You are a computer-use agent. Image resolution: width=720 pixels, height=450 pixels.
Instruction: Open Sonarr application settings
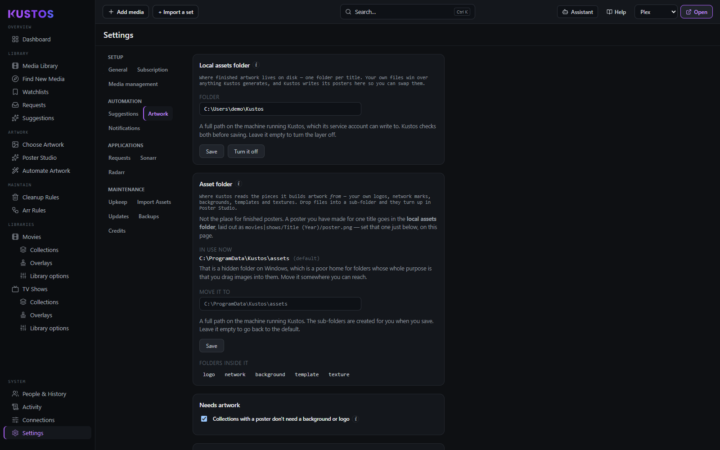pos(148,158)
